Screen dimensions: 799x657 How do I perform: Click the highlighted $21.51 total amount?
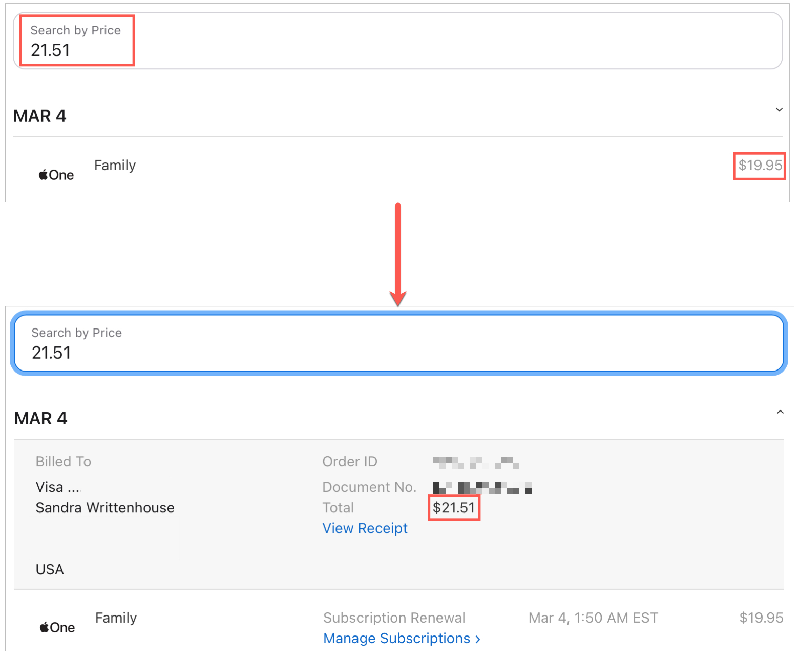click(x=454, y=508)
